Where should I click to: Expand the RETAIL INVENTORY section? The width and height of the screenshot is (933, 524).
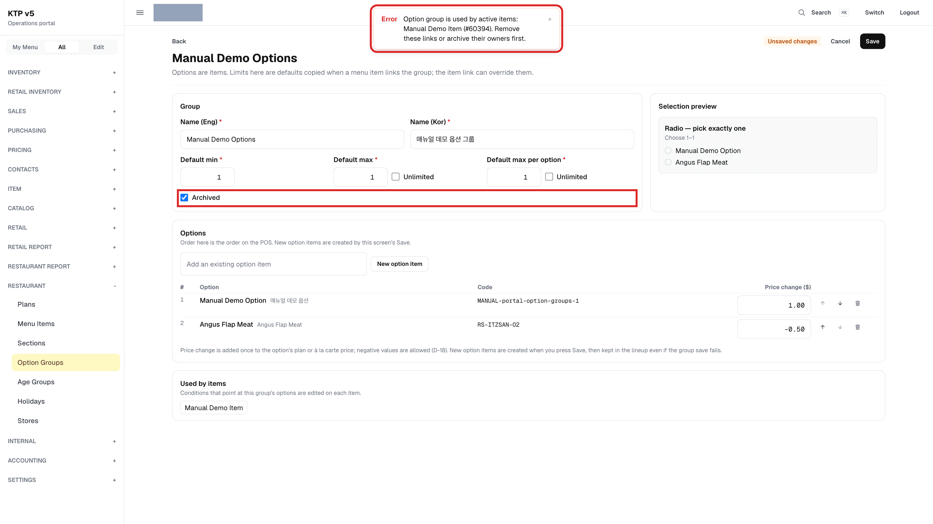tap(62, 92)
